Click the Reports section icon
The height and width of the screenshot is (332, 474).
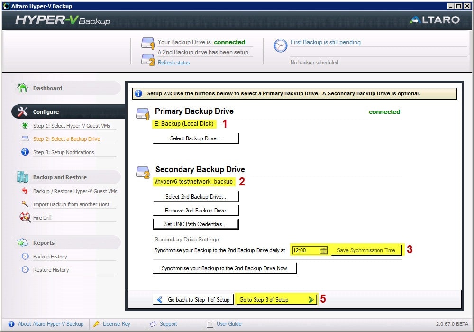coord(23,242)
